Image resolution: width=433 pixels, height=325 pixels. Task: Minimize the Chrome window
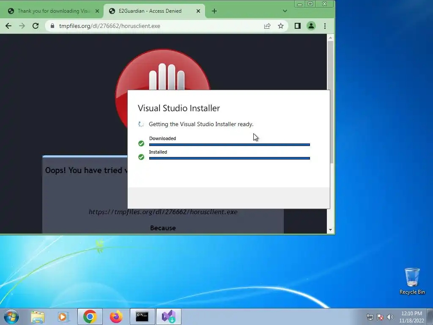(300, 4)
